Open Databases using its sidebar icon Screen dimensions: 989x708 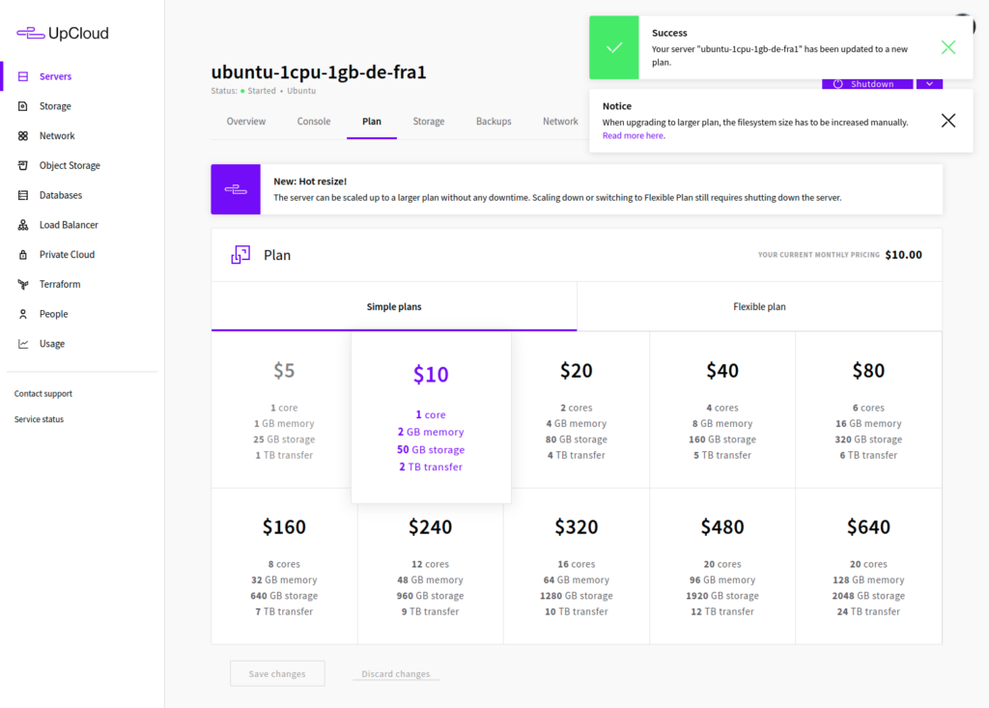coord(23,195)
